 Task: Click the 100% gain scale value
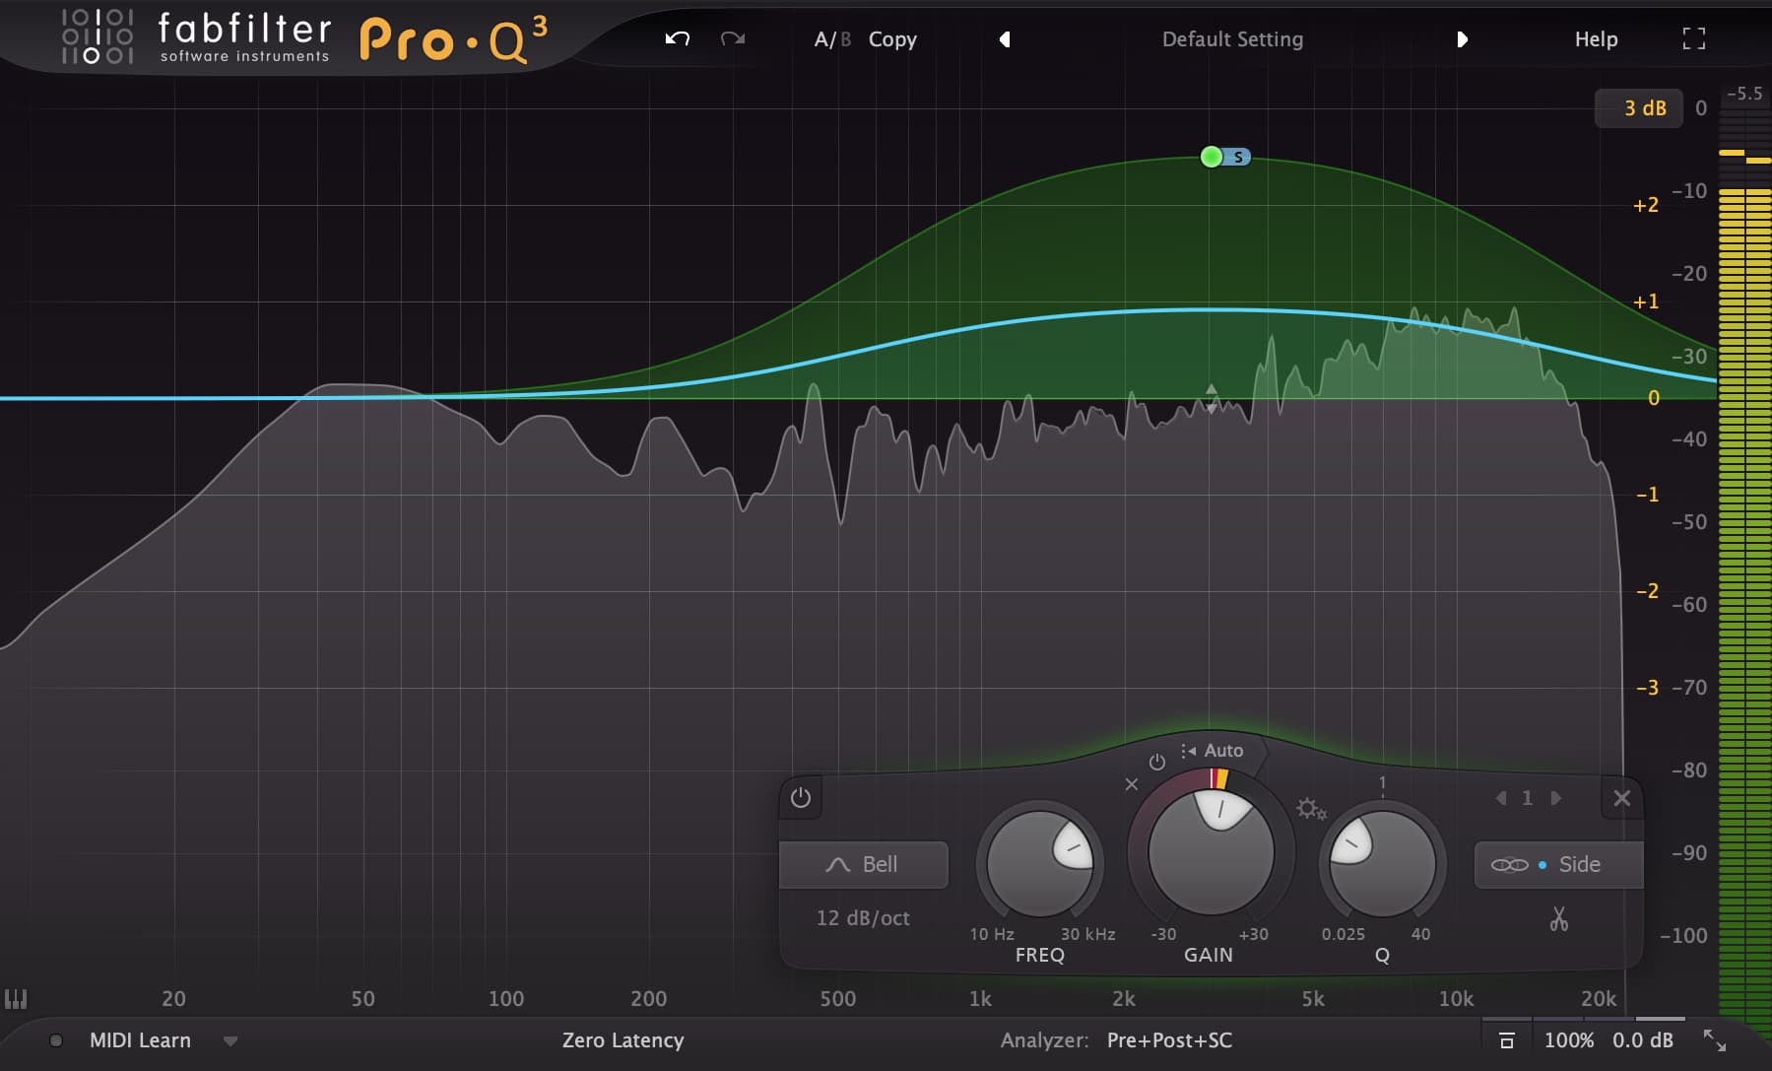pos(1568,1040)
